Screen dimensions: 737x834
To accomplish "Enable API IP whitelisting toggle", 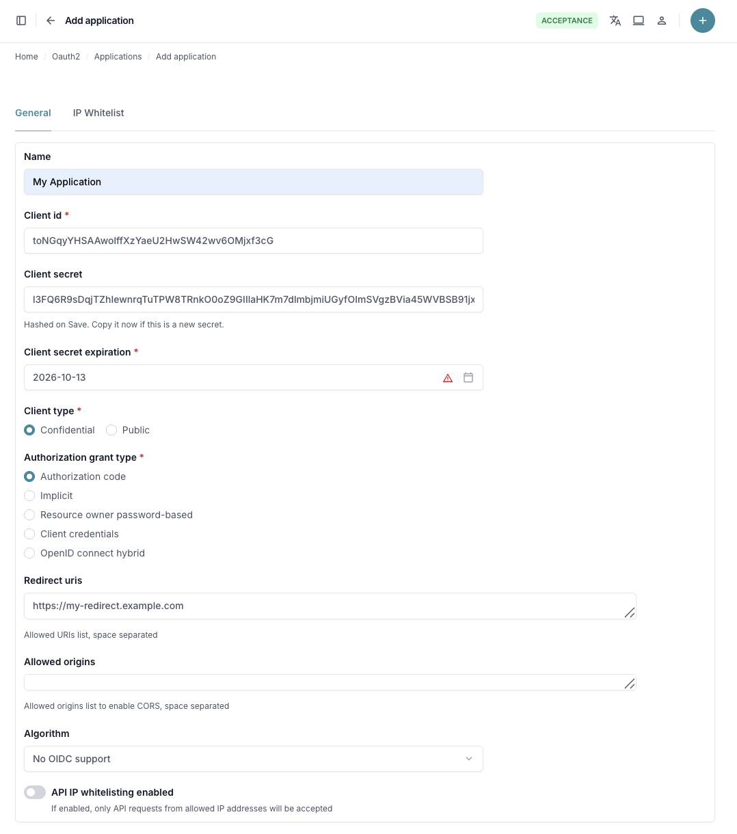I will tap(35, 792).
